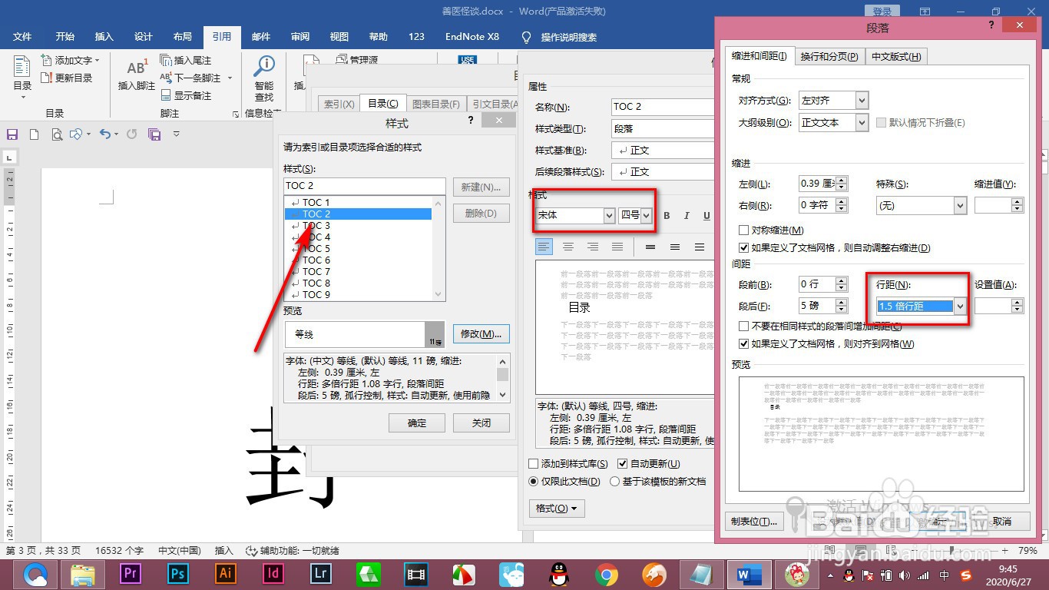Image resolution: width=1049 pixels, height=590 pixels.
Task: Open the font size 四号 dropdown
Action: [x=647, y=216]
